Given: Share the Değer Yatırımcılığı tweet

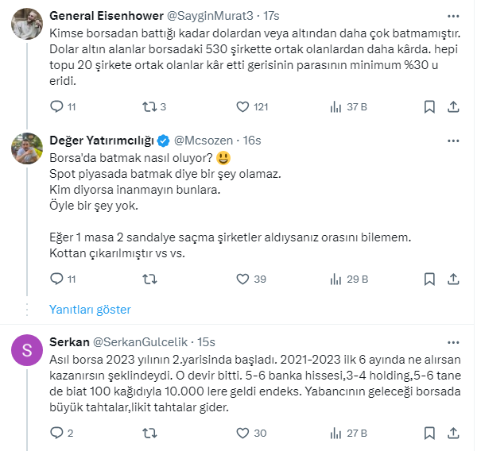Looking at the screenshot, I should click(454, 279).
